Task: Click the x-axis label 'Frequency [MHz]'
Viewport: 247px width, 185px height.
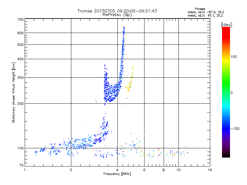Action: tap(117, 174)
